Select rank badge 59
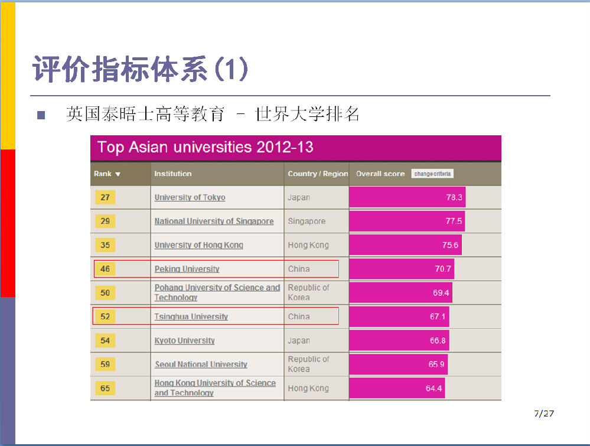This screenshot has height=446, width=590. pos(105,364)
